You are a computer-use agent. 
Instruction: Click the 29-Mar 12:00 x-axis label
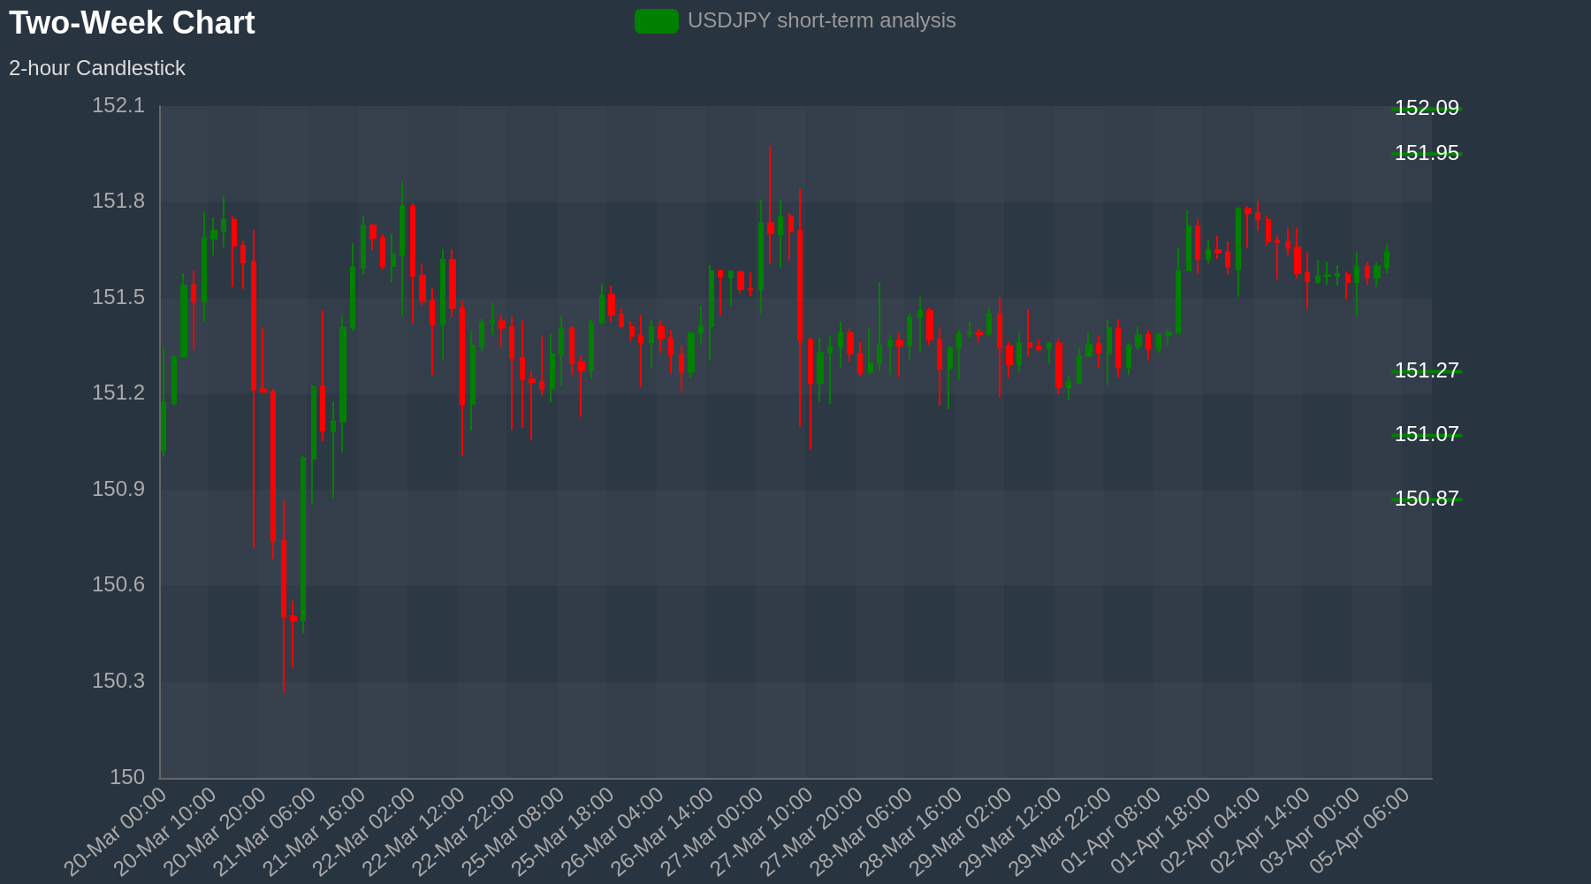click(x=1012, y=833)
